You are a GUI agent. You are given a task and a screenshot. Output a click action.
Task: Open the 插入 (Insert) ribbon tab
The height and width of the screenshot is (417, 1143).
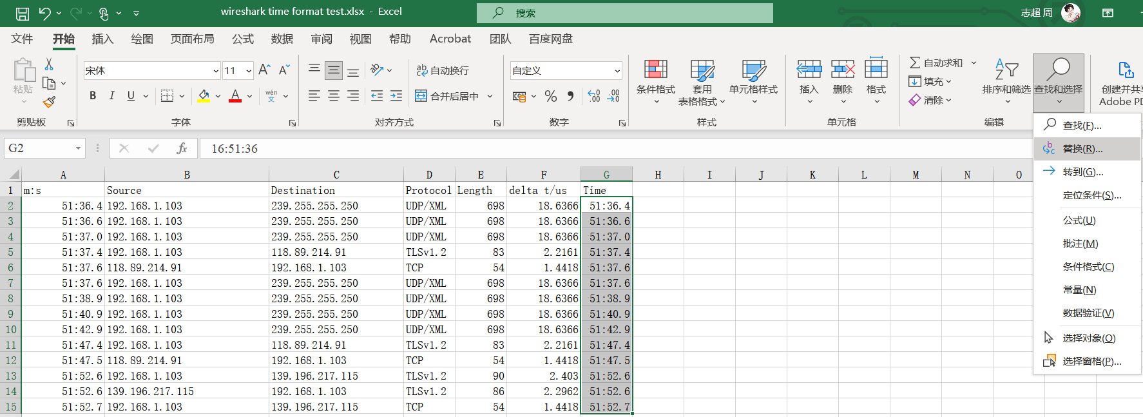point(102,39)
